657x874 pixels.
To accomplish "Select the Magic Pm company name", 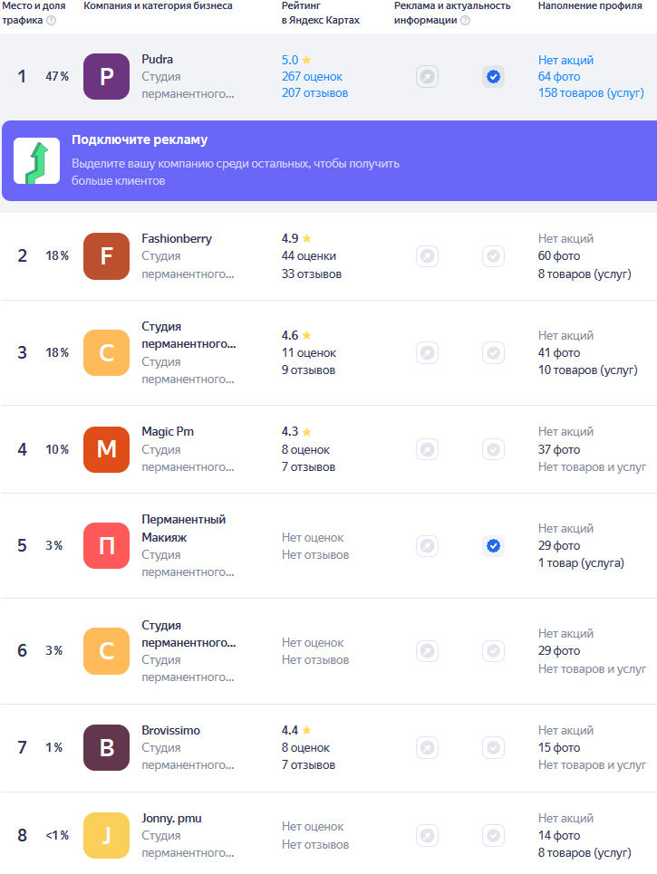I will pos(168,431).
